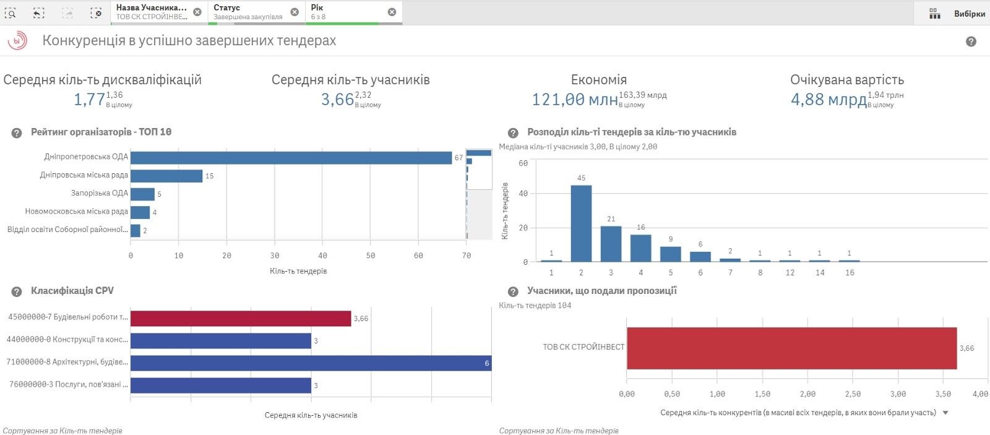Open the Статус selection chip dropdown
Screen dimensions: 990x435
247,12
